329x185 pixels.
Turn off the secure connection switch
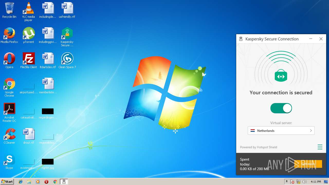point(281,108)
